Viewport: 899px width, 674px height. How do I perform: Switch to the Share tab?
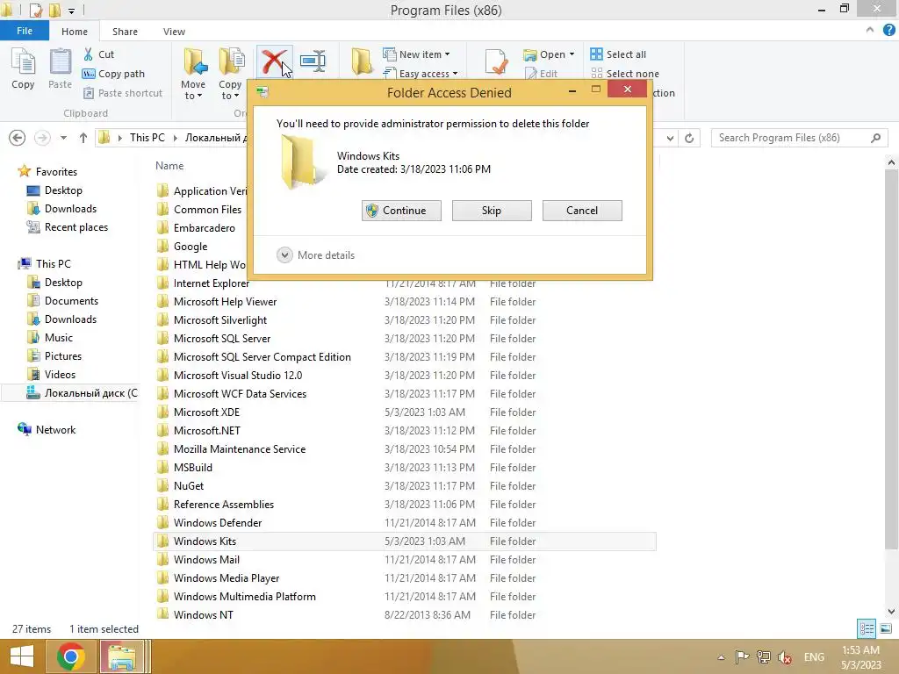tap(125, 32)
